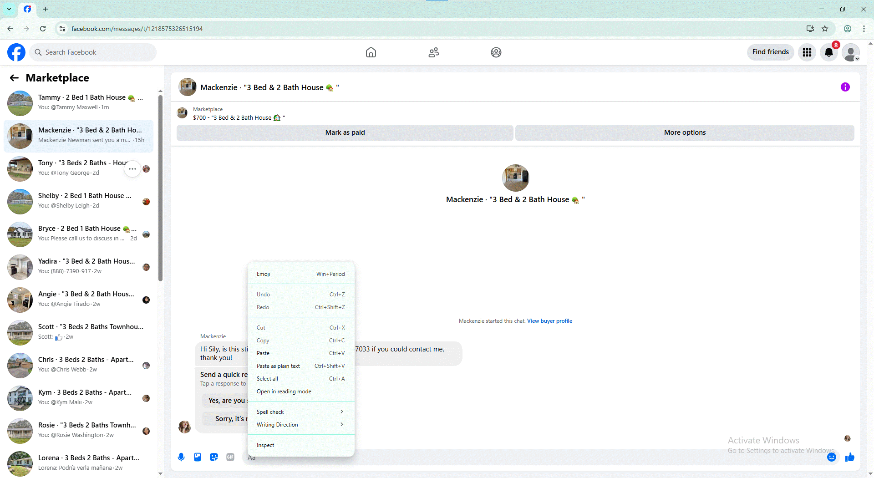Open the account profile avatar menu
Image resolution: width=874 pixels, height=478 pixels.
click(x=851, y=52)
